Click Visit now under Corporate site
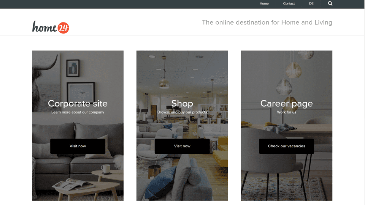The width and height of the screenshot is (365, 205). click(x=78, y=146)
